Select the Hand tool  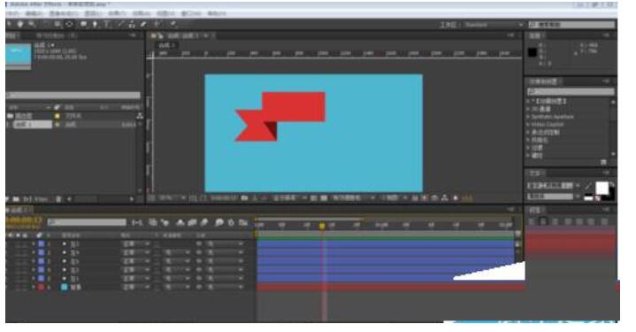click(19, 25)
